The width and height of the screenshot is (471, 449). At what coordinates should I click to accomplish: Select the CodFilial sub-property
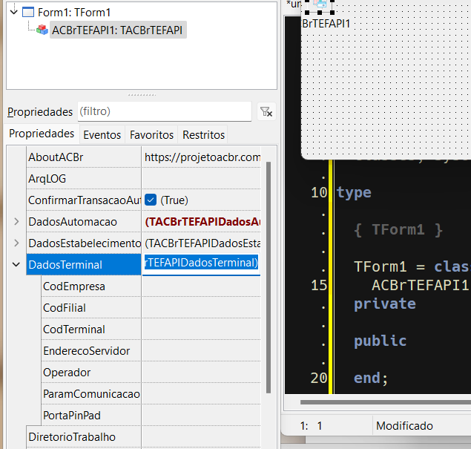(x=91, y=308)
